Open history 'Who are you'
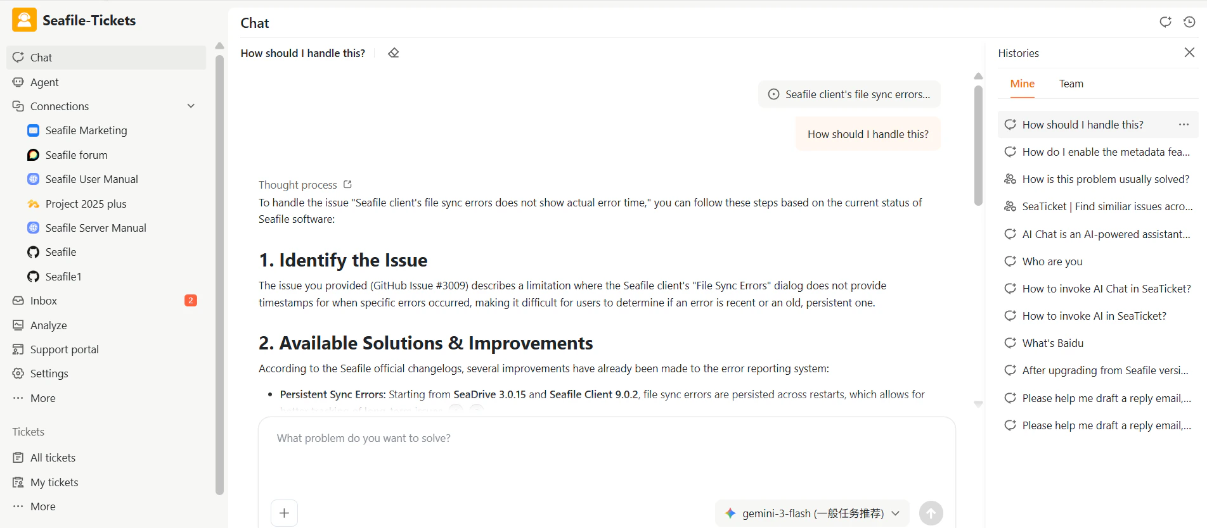Viewport: 1207px width, 528px height. (x=1098, y=261)
